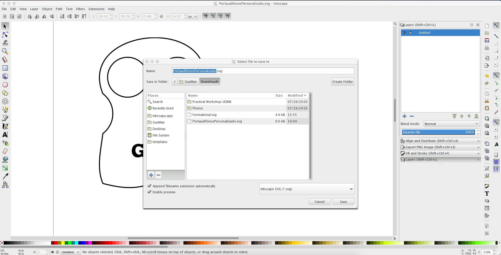Select the Paint Bucket fill tool
The image size is (501, 255).
click(5, 160)
